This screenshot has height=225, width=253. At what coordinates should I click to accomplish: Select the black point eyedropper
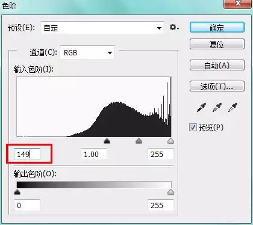tap(201, 108)
